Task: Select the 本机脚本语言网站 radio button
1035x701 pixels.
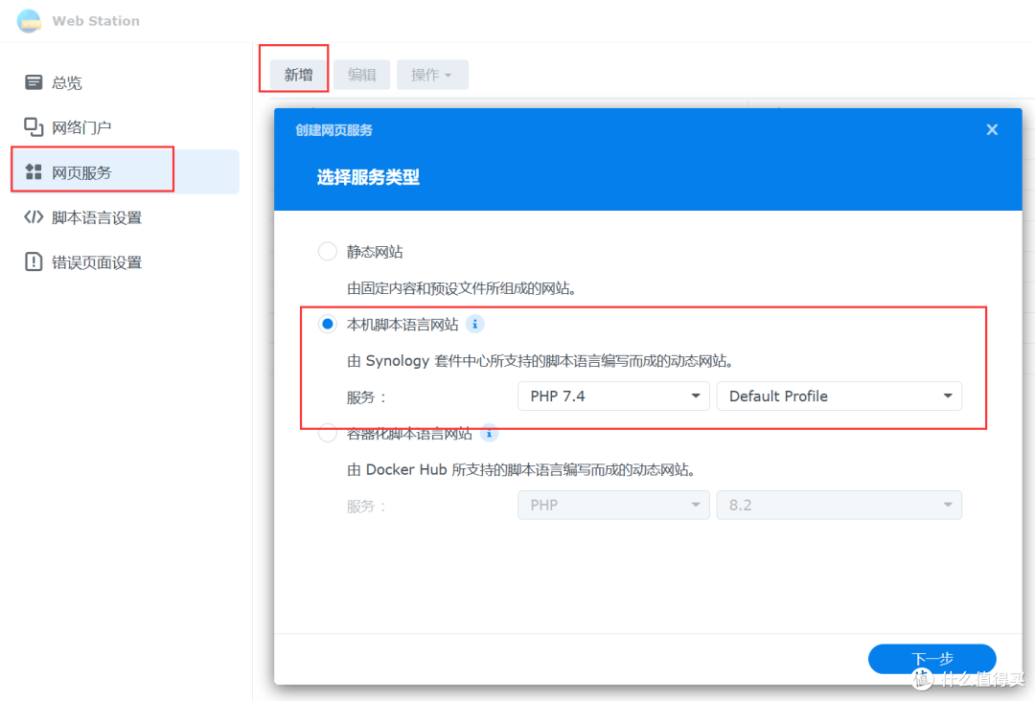Action: coord(327,324)
